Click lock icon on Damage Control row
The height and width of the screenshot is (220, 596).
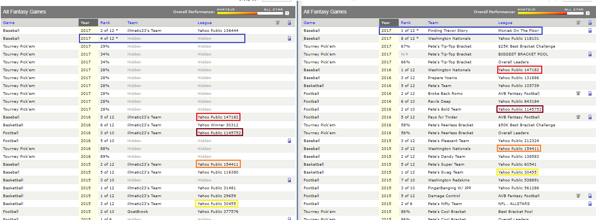tap(590, 196)
